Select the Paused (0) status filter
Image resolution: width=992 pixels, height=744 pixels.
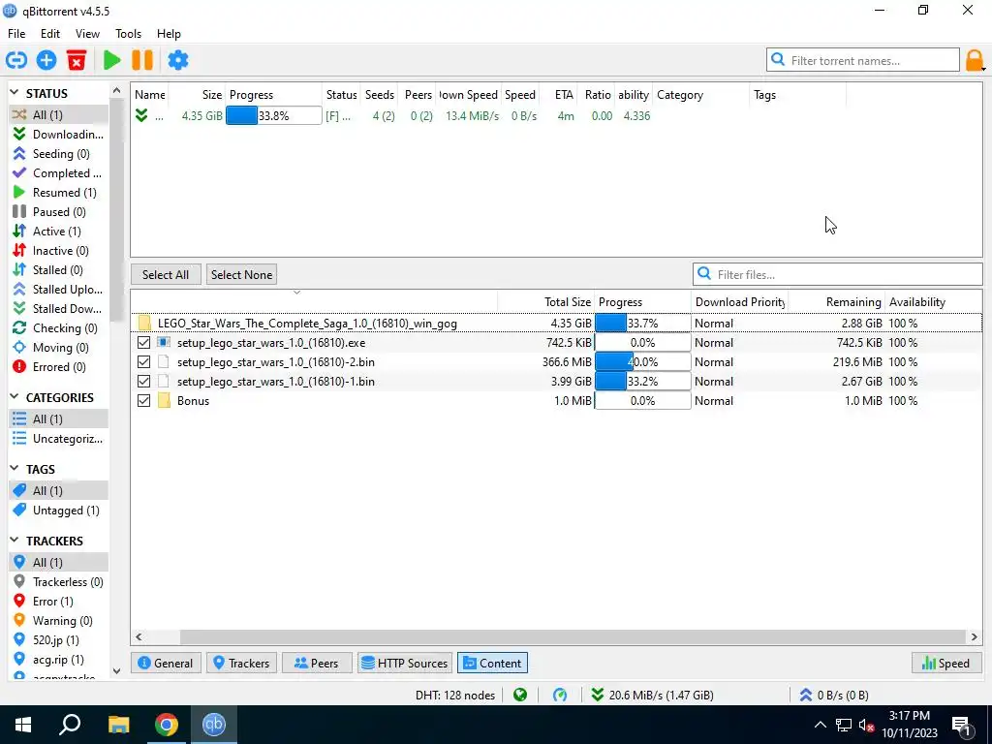pyautogui.click(x=58, y=212)
